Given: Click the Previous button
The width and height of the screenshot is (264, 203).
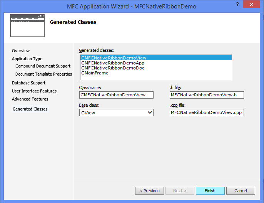Looking at the screenshot, I should [x=149, y=191].
